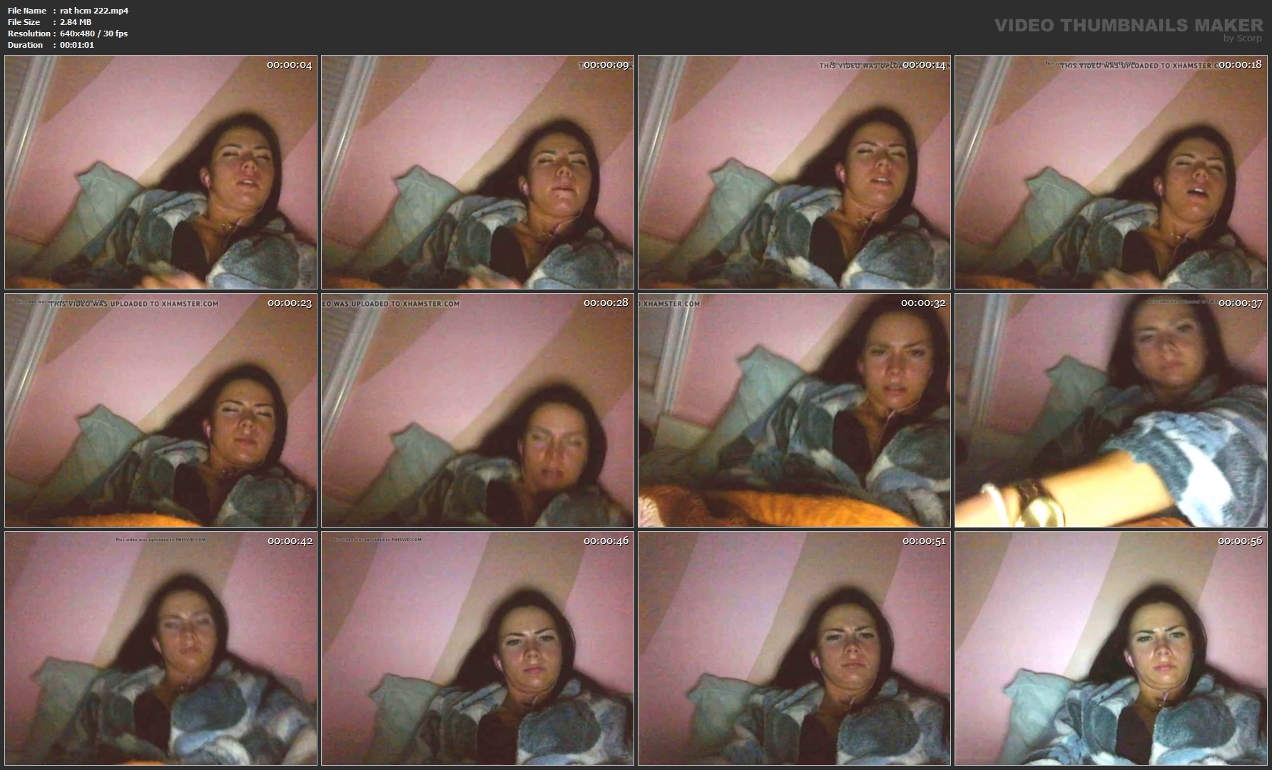Screen dimensions: 1272x770
Task: Click the frame stamped 00:00:23
Action: [x=161, y=410]
